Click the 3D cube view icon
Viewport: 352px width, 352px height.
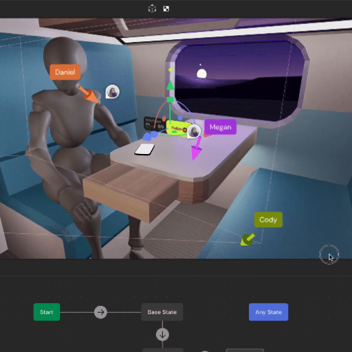pyautogui.click(x=152, y=9)
